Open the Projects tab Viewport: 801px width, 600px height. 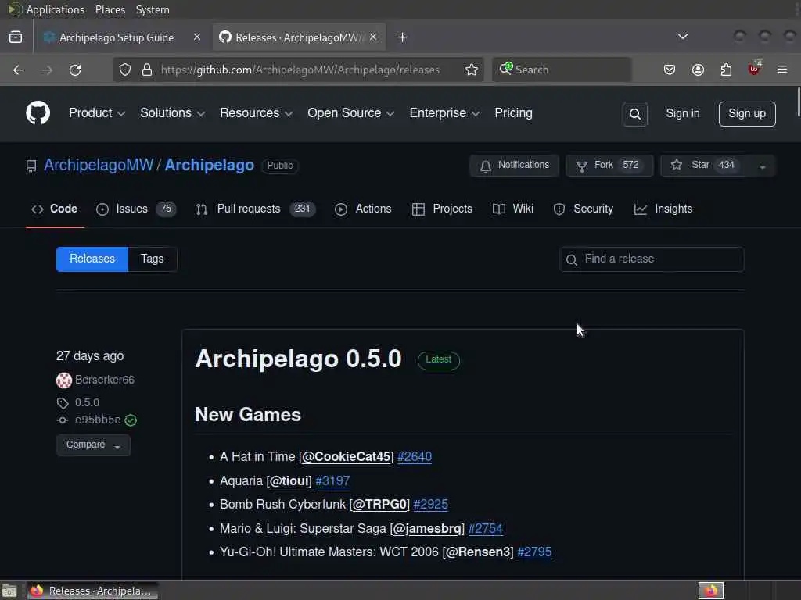(442, 209)
